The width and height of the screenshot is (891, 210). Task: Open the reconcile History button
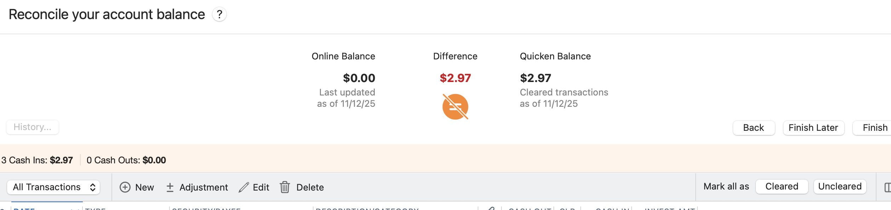[33, 127]
